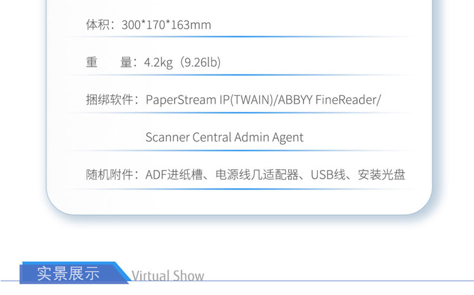Select Scanner Central Admin Agent line

[224, 138]
